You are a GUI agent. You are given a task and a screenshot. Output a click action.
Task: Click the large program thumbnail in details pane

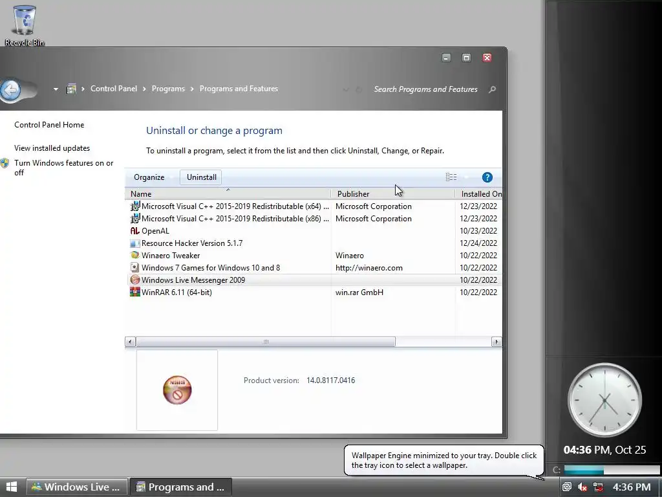177,390
